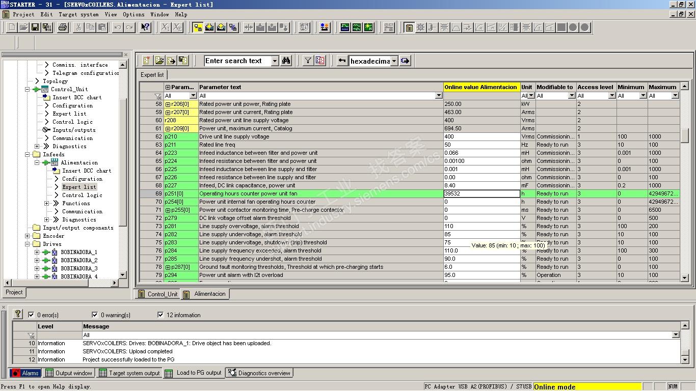Click parameter table scrollbar down arrow
The height and width of the screenshot is (391, 696).
click(684, 278)
